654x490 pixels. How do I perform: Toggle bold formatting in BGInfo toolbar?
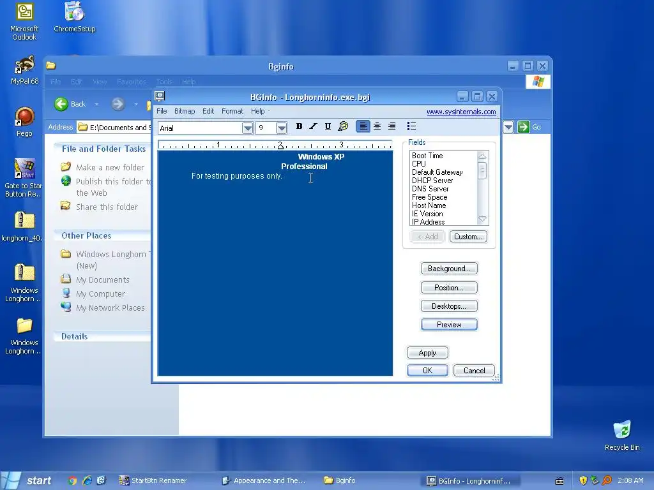coord(299,126)
